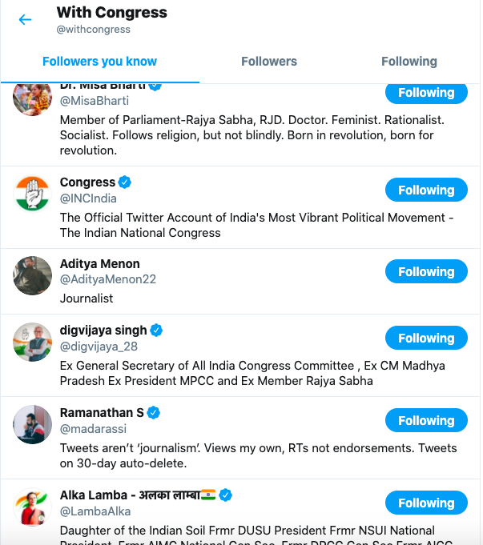The height and width of the screenshot is (545, 483).
Task: Toggle Following button for Aditya Menon
Action: [426, 271]
